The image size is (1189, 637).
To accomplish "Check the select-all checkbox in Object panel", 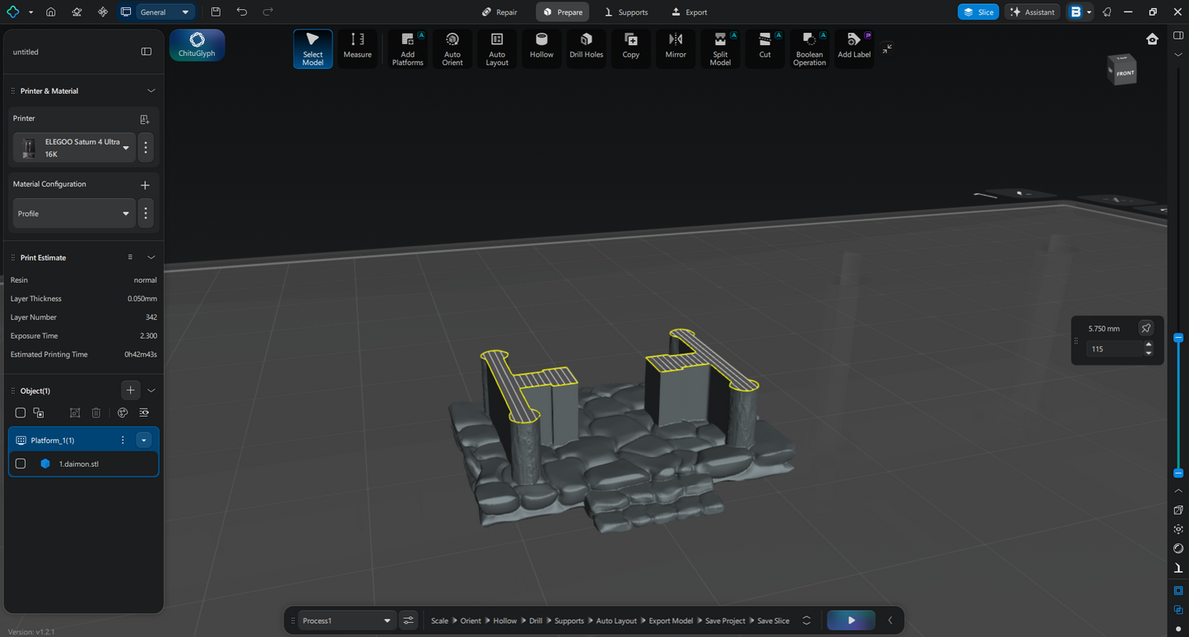I will pyautogui.click(x=21, y=413).
